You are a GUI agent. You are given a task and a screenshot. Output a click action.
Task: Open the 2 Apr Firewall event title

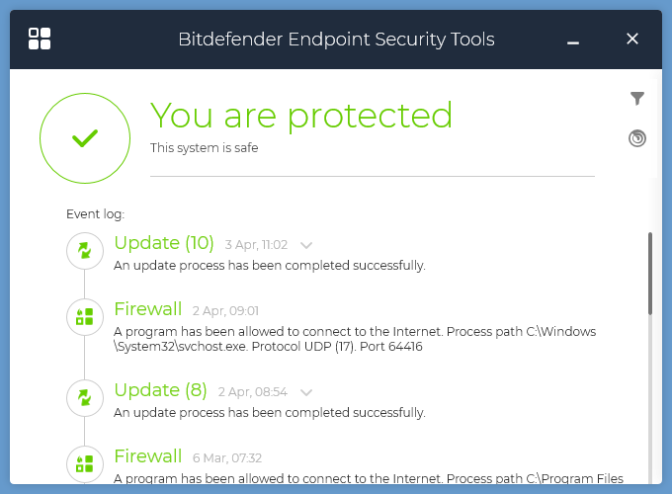click(x=148, y=308)
